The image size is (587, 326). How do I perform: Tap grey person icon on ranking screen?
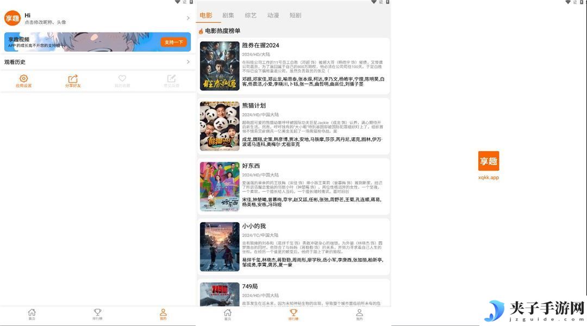359,312
